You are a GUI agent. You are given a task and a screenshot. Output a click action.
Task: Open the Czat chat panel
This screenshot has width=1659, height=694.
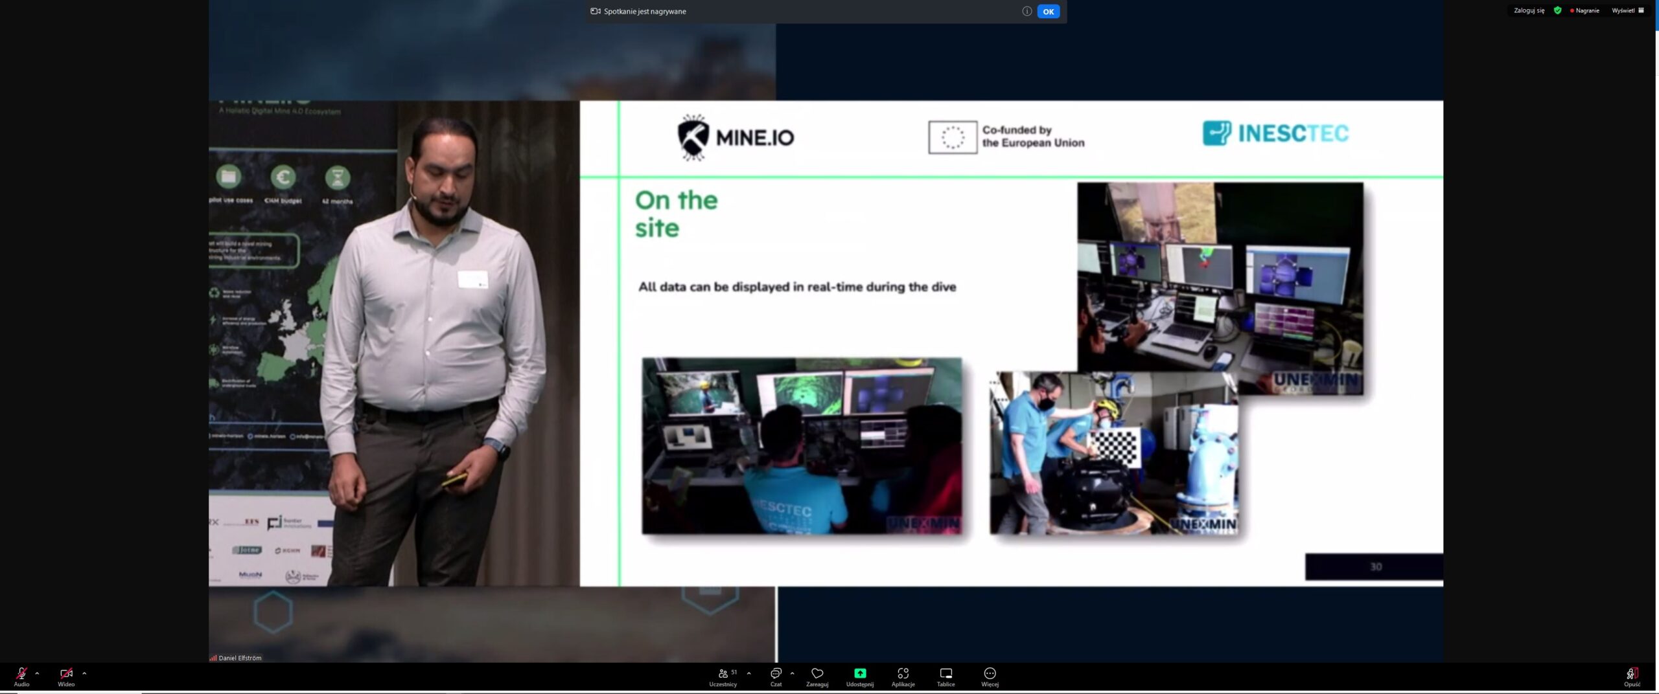(776, 675)
